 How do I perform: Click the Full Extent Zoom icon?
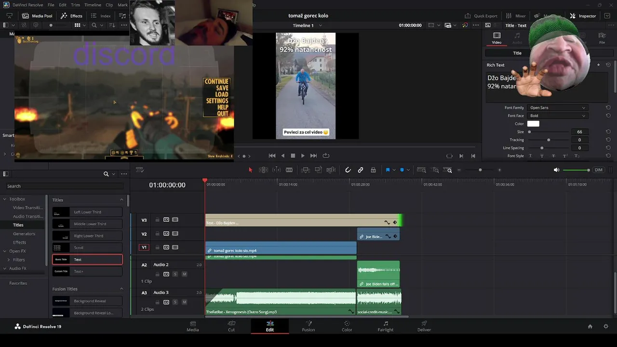(x=421, y=170)
